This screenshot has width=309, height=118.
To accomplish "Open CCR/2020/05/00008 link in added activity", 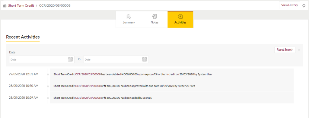I will click(x=88, y=97).
